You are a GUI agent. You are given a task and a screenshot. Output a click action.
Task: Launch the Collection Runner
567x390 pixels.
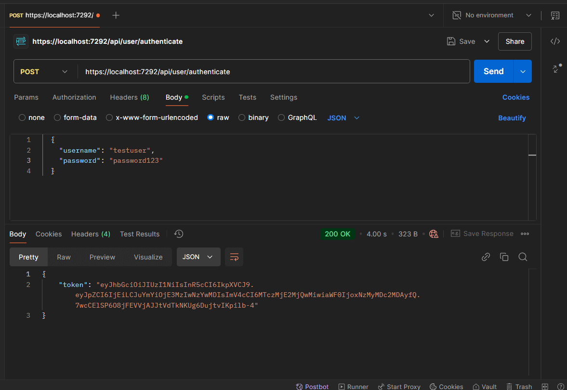point(353,387)
